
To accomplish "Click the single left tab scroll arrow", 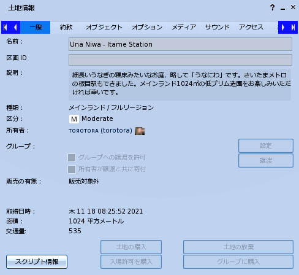I will click(x=15, y=27).
